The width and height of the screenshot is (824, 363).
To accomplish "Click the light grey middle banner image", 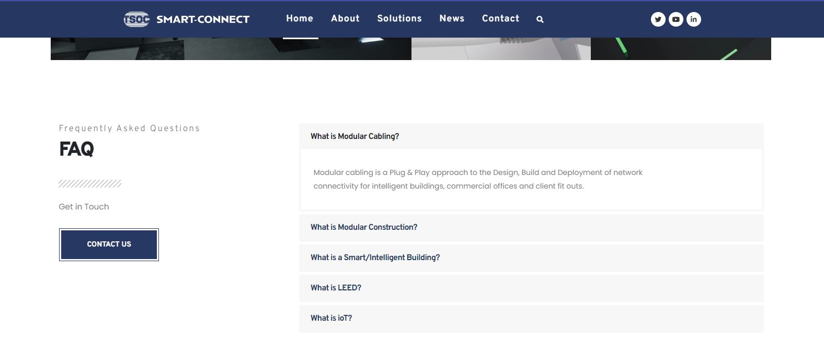I will point(501,49).
